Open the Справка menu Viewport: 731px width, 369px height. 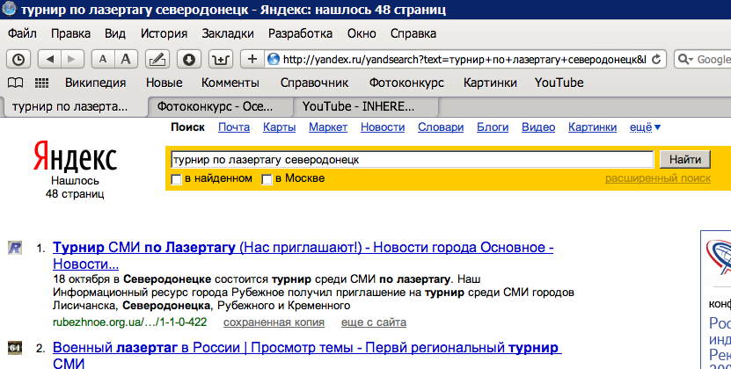tap(413, 33)
